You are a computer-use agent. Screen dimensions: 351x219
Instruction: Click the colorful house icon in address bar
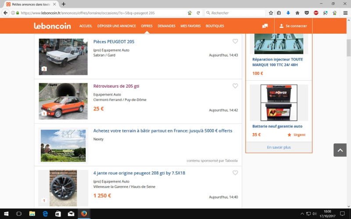190,13
